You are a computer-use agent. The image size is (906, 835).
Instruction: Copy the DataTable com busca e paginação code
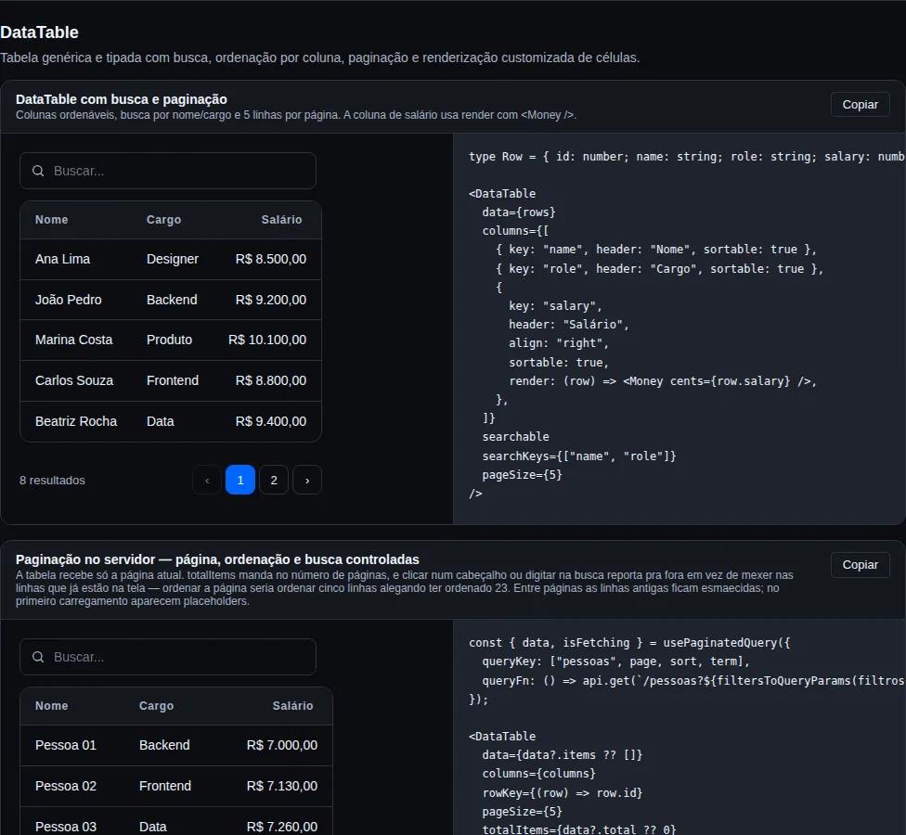pos(860,105)
